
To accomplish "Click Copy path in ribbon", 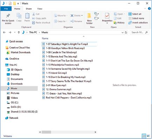I will click(39, 18).
